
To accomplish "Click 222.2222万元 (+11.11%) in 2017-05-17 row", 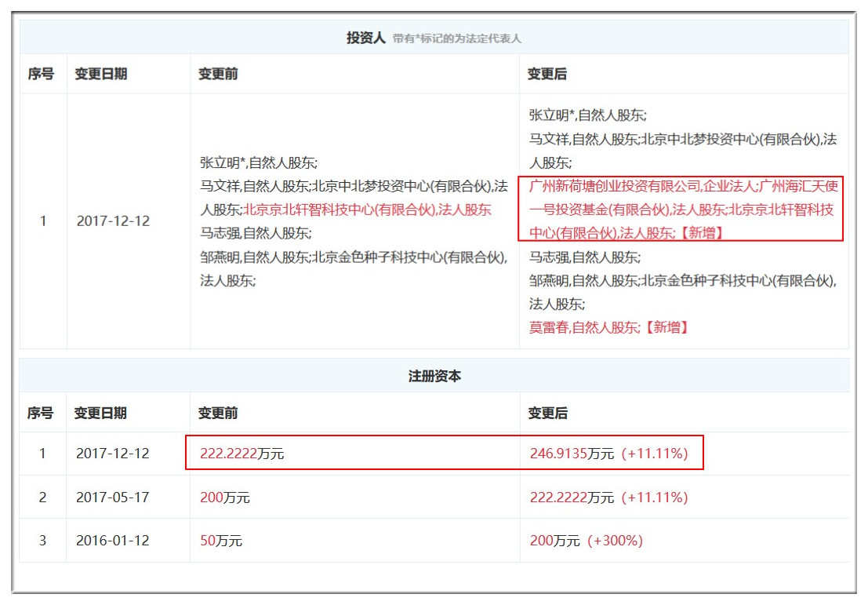I will pos(609,497).
